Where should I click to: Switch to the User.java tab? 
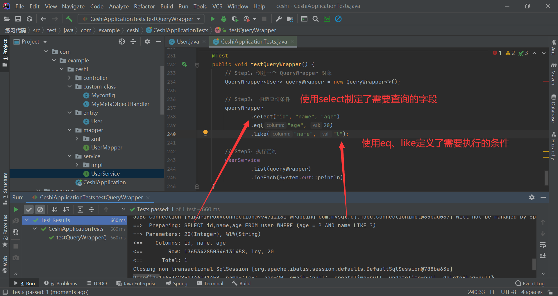coord(187,42)
